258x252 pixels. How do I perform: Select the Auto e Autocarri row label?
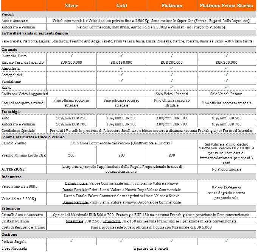click(15, 21)
